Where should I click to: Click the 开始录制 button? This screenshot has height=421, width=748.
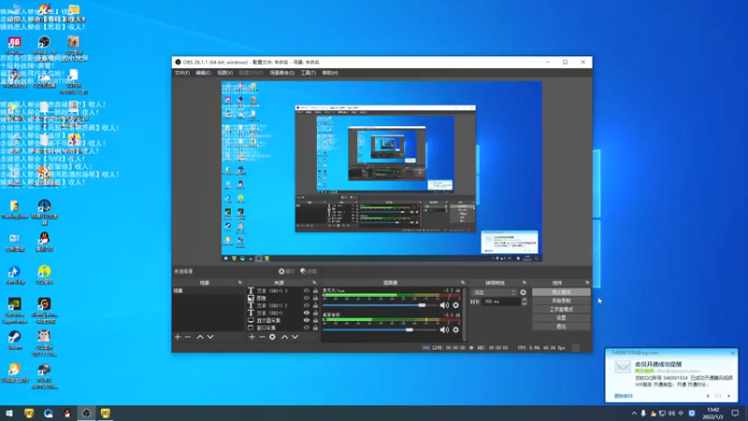click(561, 300)
